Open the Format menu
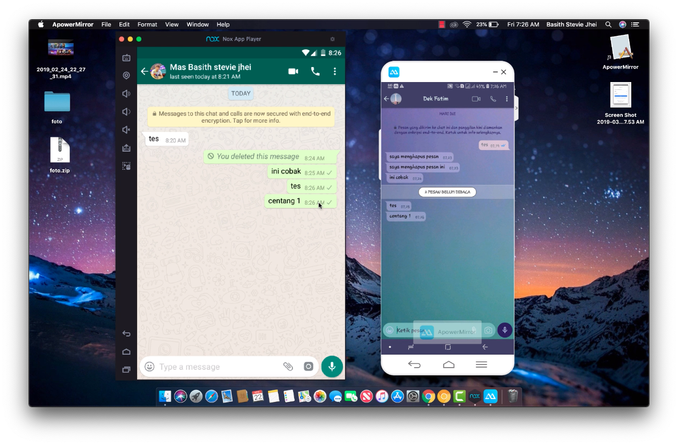Viewport: 678px width, 445px height. pyautogui.click(x=148, y=24)
